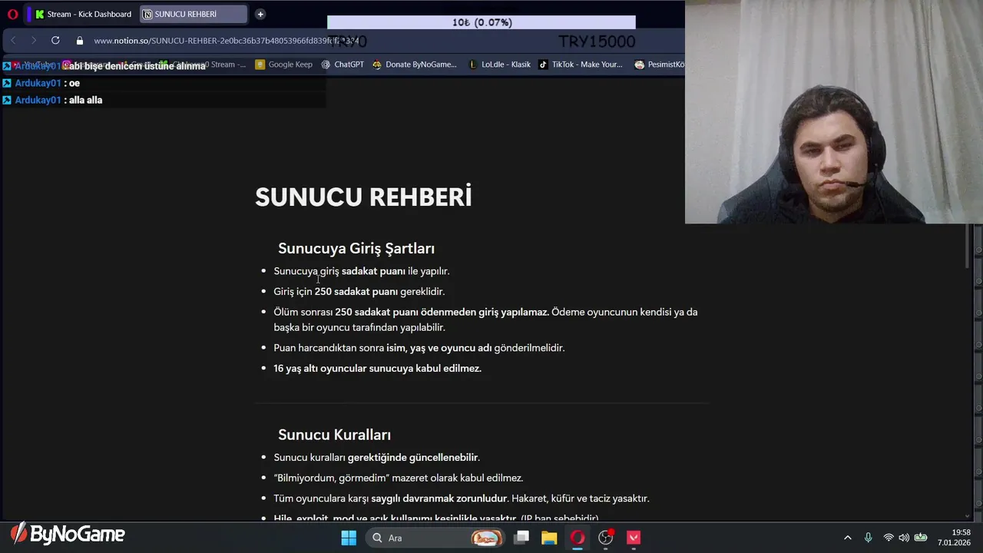The image size is (983, 553).
Task: Open OBS Studio from the taskbar
Action: point(606,538)
